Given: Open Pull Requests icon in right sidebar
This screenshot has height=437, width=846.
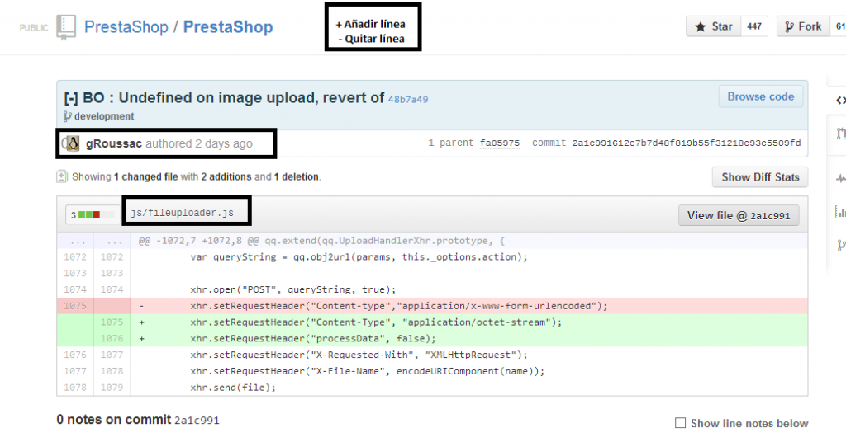Looking at the screenshot, I should click(840, 132).
